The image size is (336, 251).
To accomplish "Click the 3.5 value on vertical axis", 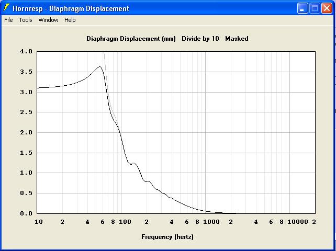I will tap(26, 72).
